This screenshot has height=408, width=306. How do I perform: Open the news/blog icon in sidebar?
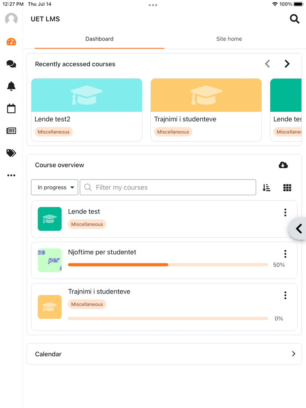[11, 131]
